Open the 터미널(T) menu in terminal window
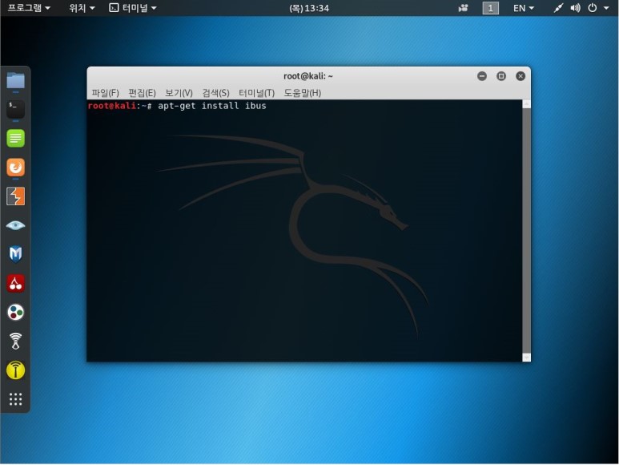Screen dimensions: 619x465 point(256,93)
